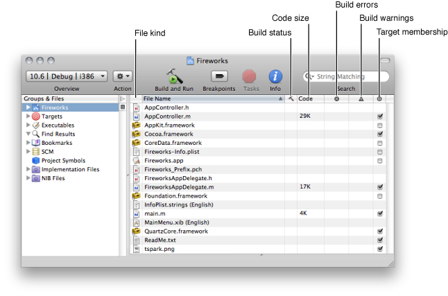Open the Action gear dropdown menu

[x=123, y=76]
